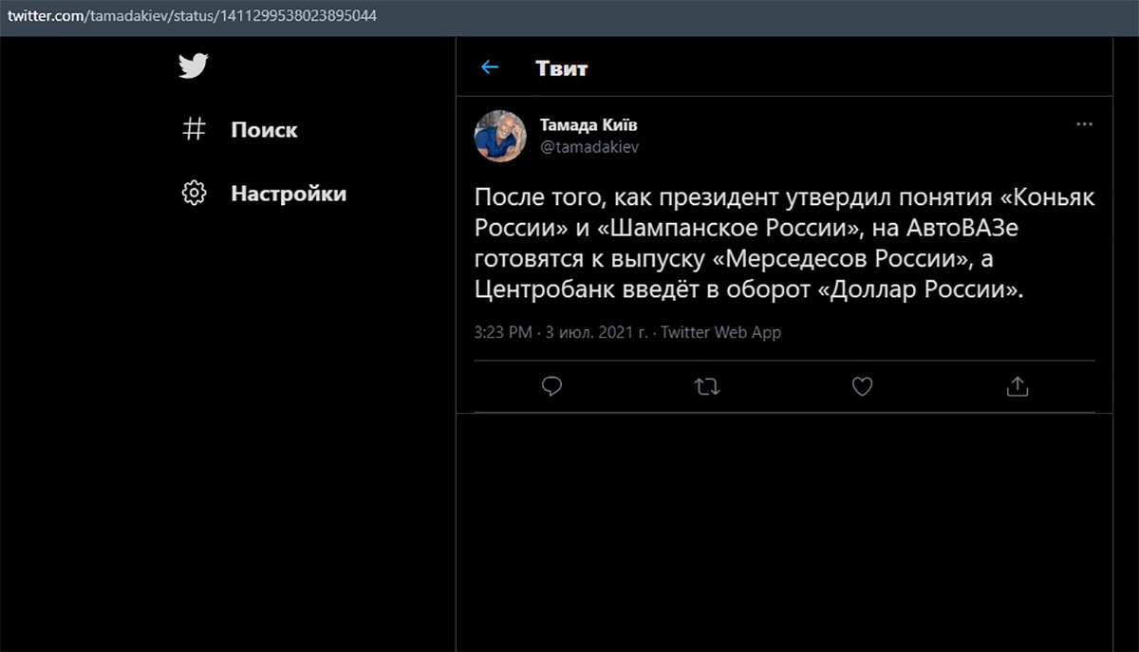
Task: Open the tweet's three-dot more menu
Action: point(1084,124)
